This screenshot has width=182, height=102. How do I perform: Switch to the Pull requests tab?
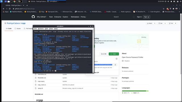(28, 28)
